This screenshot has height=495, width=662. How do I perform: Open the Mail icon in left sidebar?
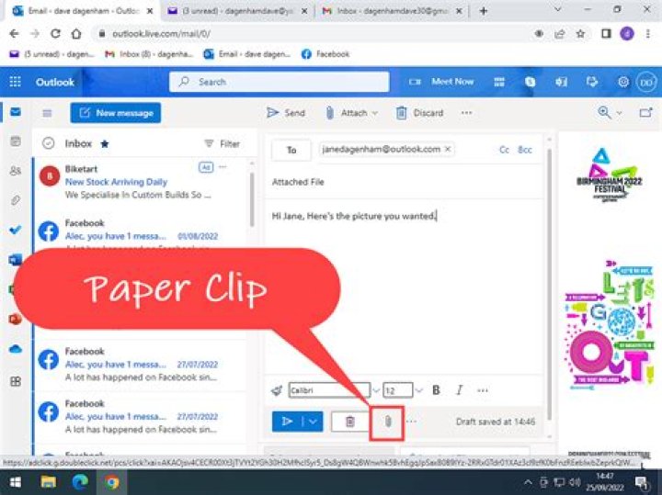[x=16, y=112]
